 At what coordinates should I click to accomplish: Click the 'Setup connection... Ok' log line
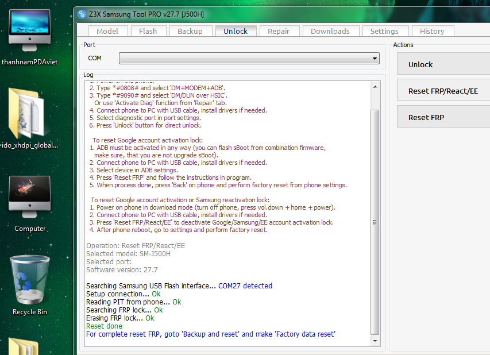pyautogui.click(x=124, y=294)
